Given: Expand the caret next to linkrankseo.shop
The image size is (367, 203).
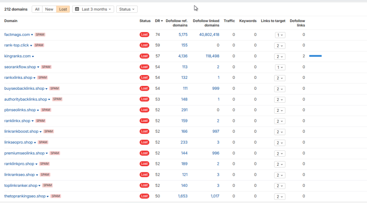Looking at the screenshot, I should (37, 175).
